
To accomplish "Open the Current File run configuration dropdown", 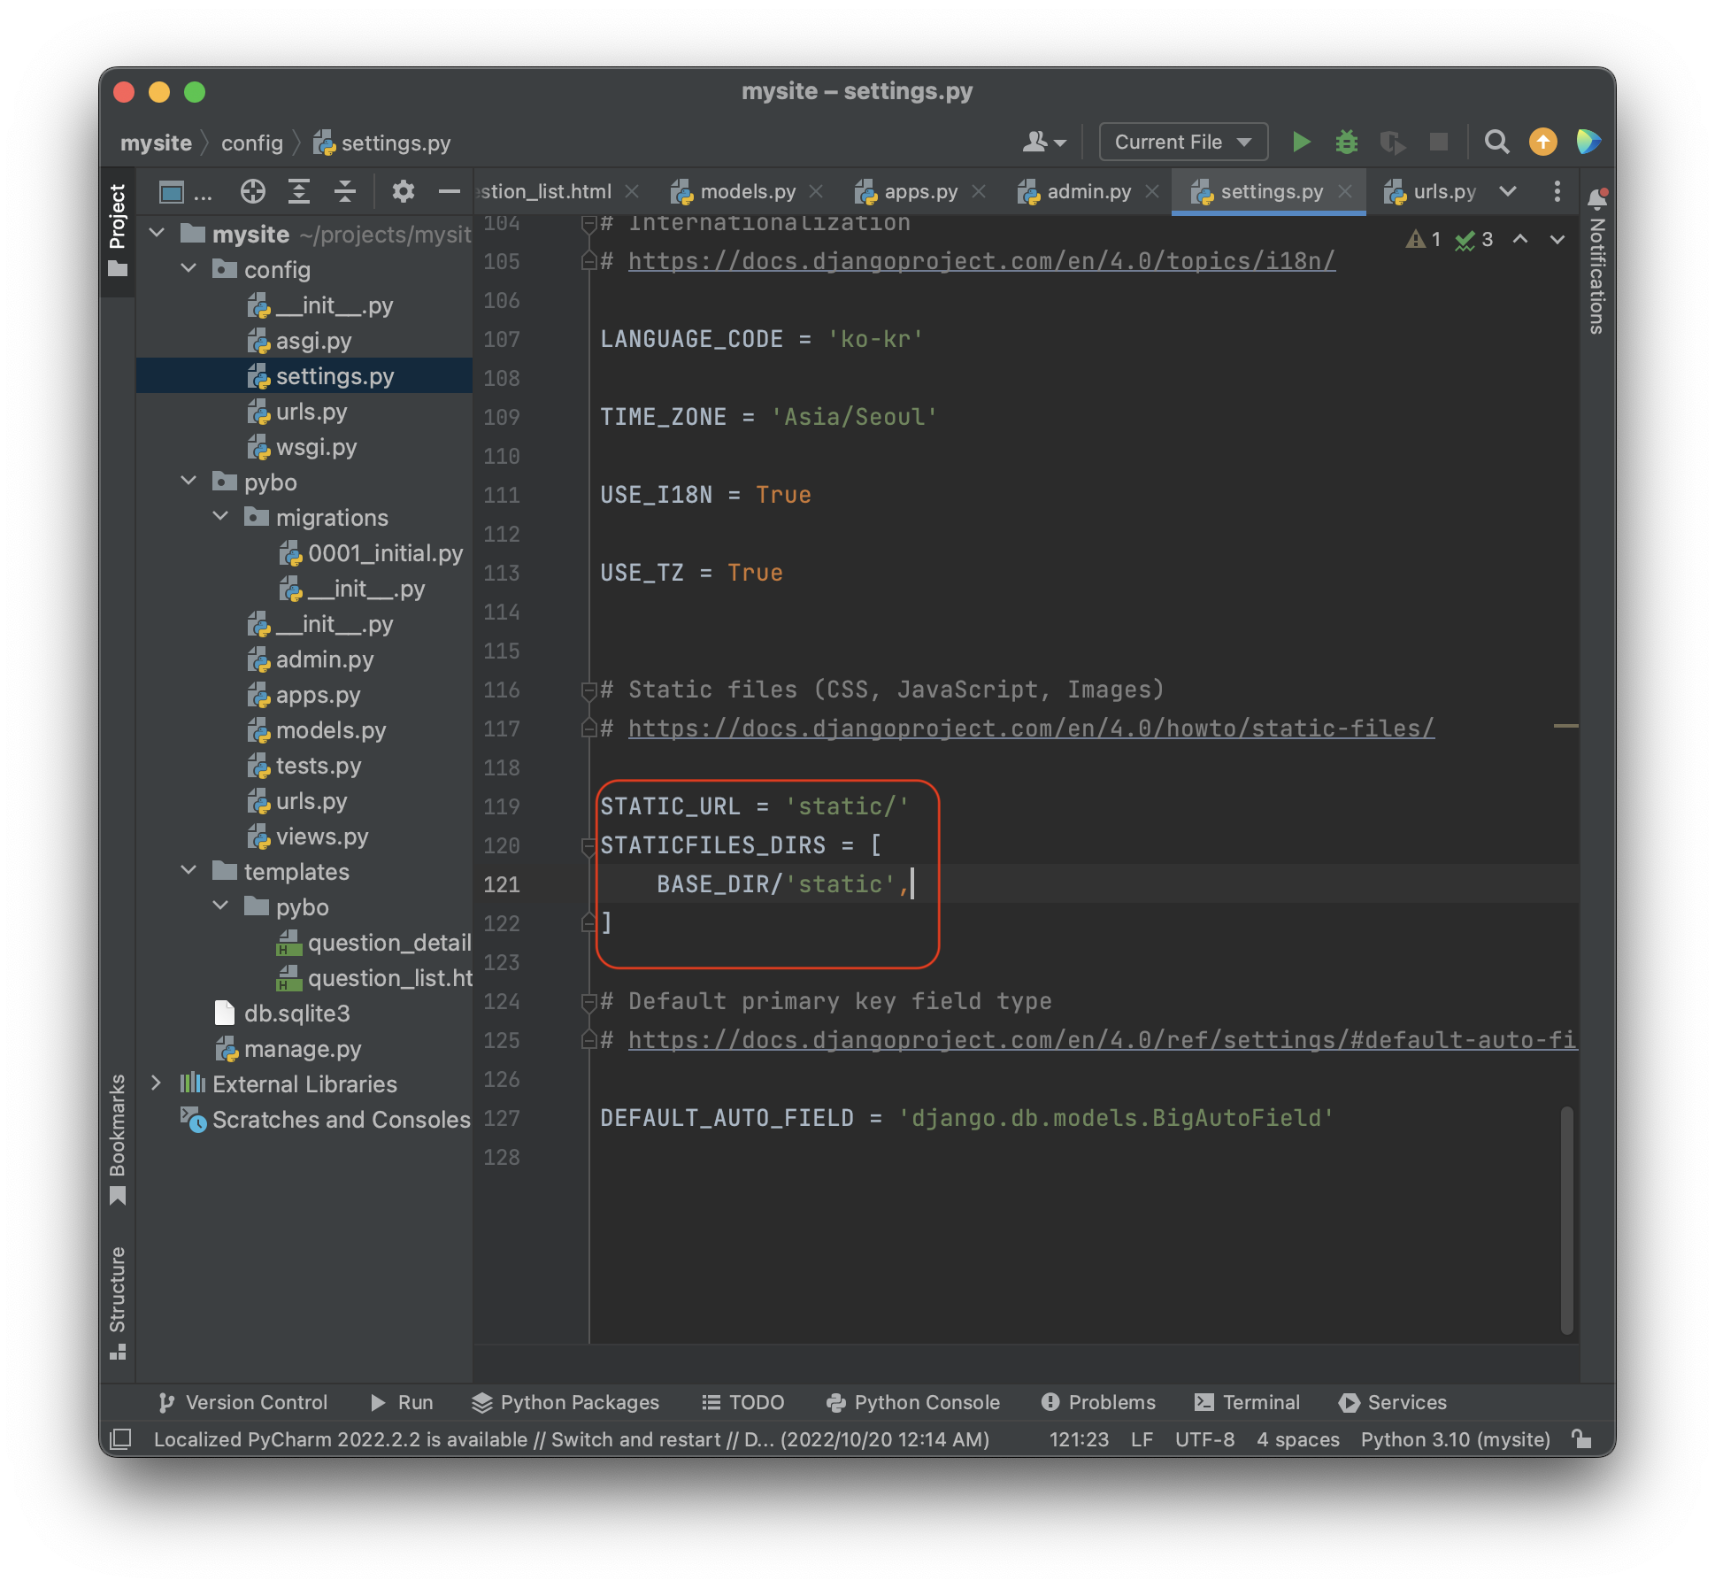I will tap(1182, 142).
